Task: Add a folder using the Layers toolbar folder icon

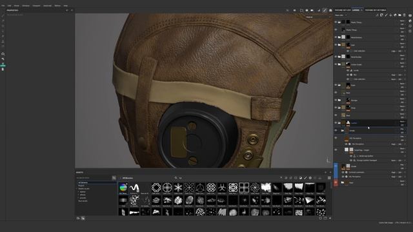Action: pyautogui.click(x=399, y=15)
